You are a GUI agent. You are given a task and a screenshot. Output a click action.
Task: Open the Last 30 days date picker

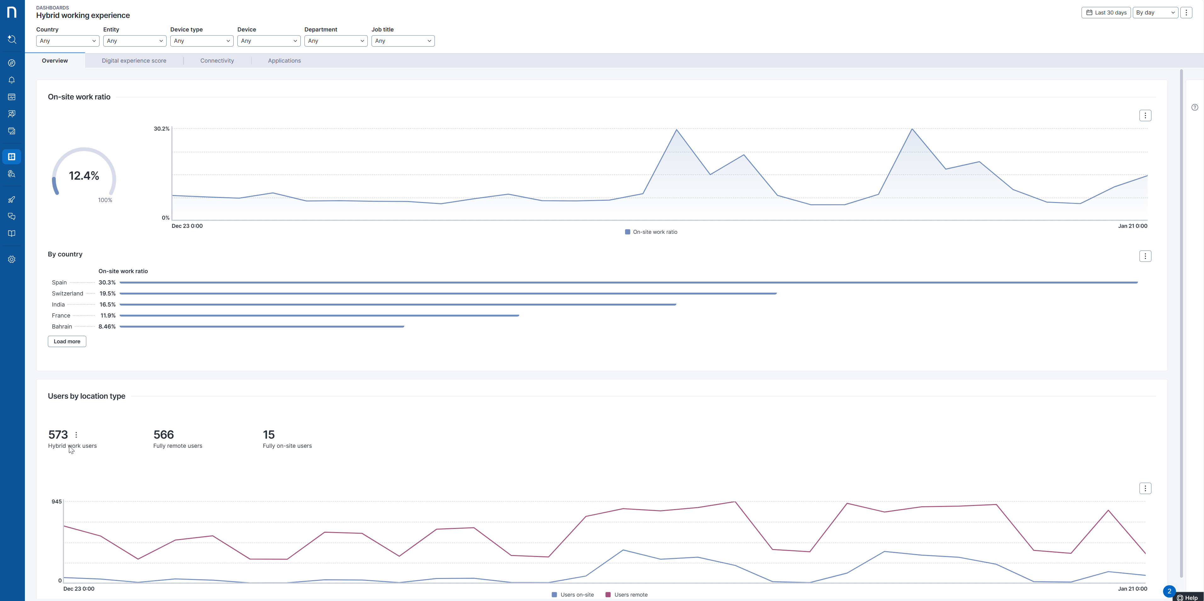(1106, 13)
